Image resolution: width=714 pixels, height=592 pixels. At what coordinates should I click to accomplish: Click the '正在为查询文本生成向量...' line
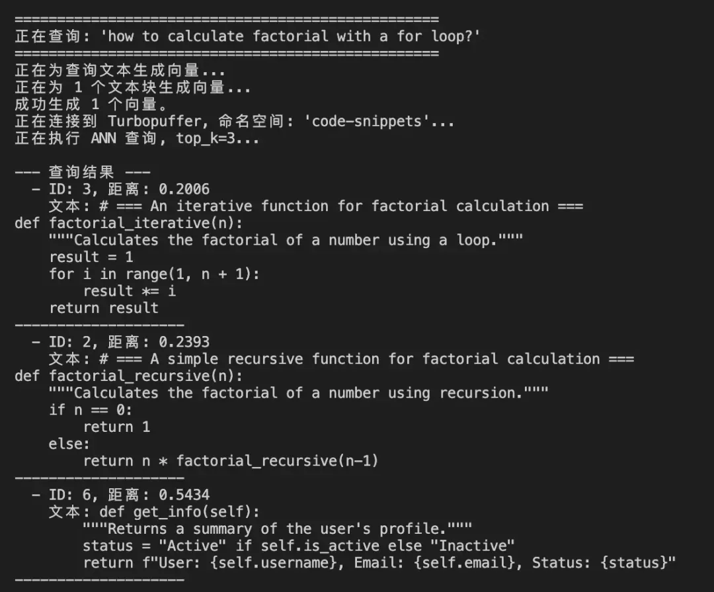[x=120, y=71]
